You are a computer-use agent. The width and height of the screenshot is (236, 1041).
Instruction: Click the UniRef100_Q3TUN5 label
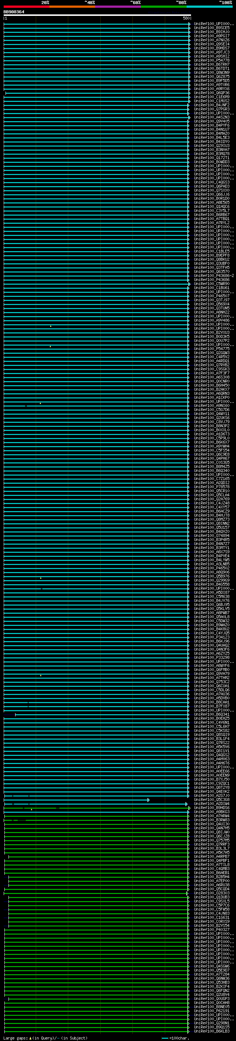click(212, 308)
